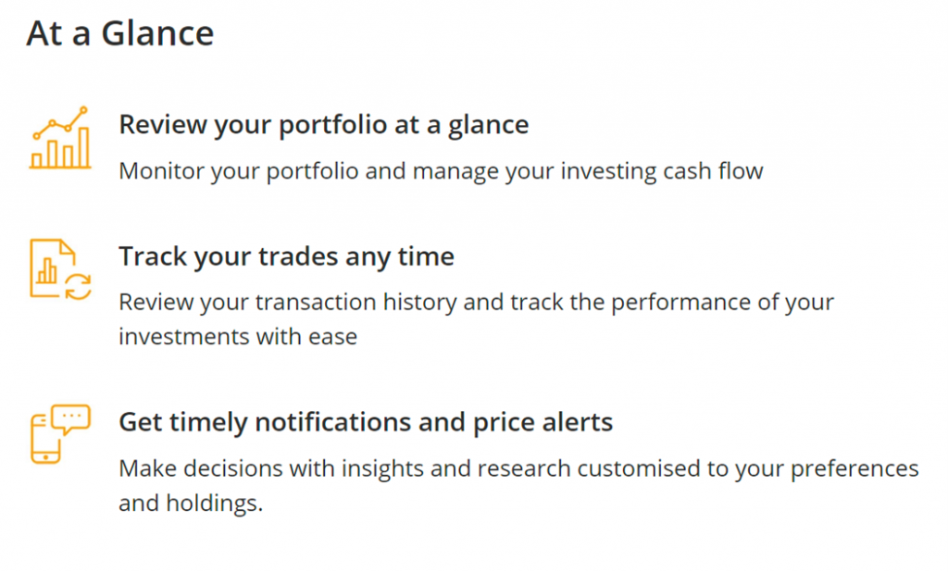Open "Review your portfolio at a glance" heading
Viewport: 948px width, 572px height.
[x=323, y=125]
